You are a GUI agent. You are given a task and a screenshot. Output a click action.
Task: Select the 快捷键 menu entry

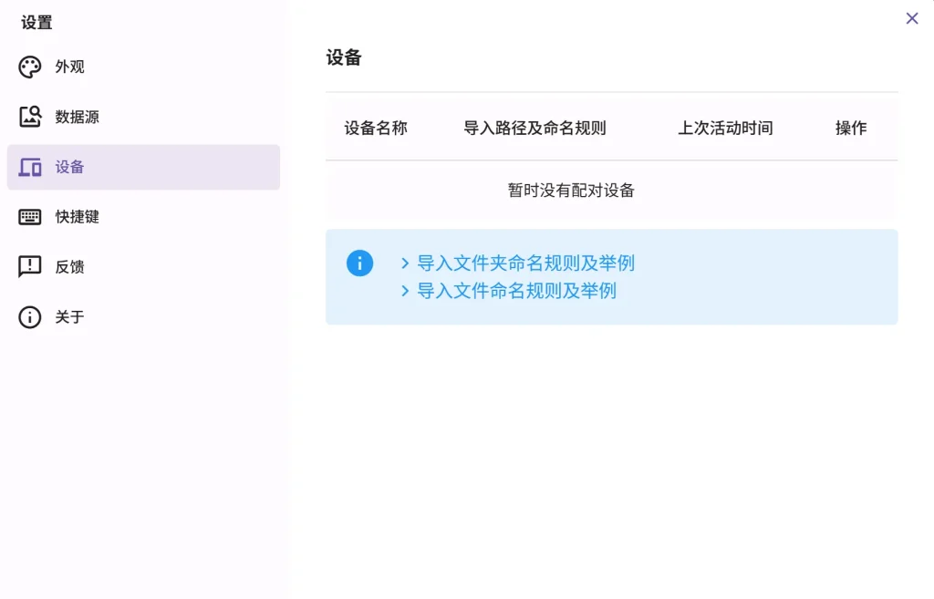[x=78, y=217]
